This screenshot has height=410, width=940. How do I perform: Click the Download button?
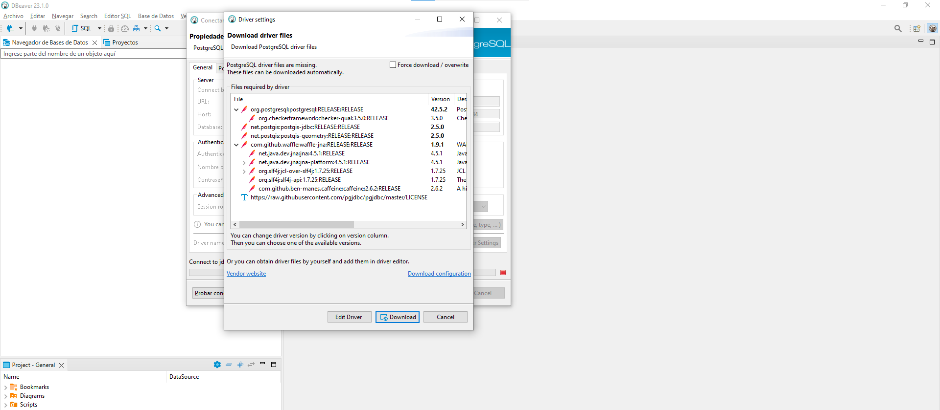click(398, 317)
